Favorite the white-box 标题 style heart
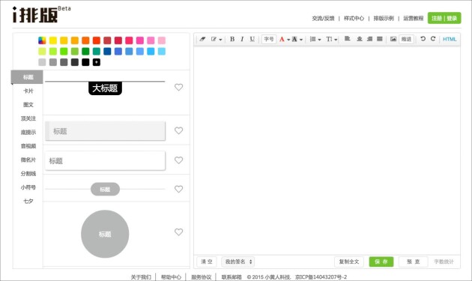Viewport: 472px width, 281px height. pyautogui.click(x=178, y=160)
